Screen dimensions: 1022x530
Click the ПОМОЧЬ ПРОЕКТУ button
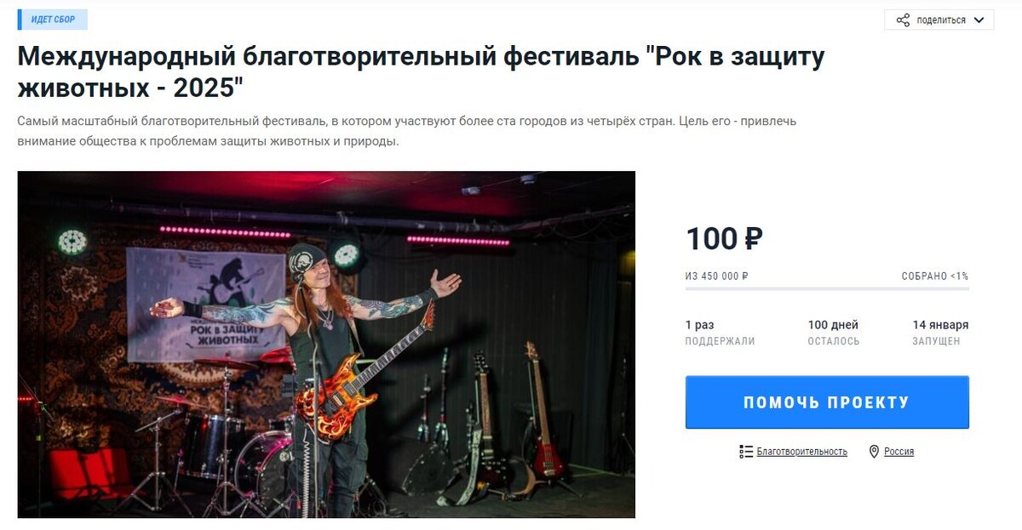827,402
